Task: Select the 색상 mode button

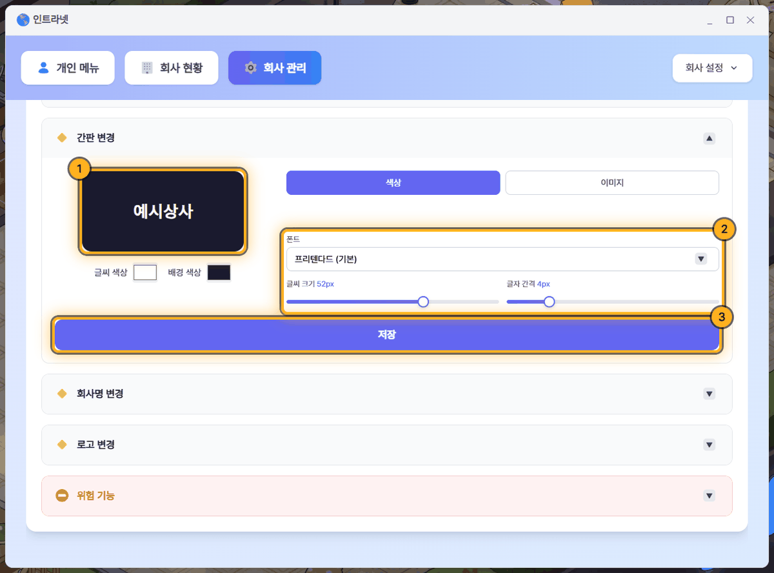Action: (393, 183)
